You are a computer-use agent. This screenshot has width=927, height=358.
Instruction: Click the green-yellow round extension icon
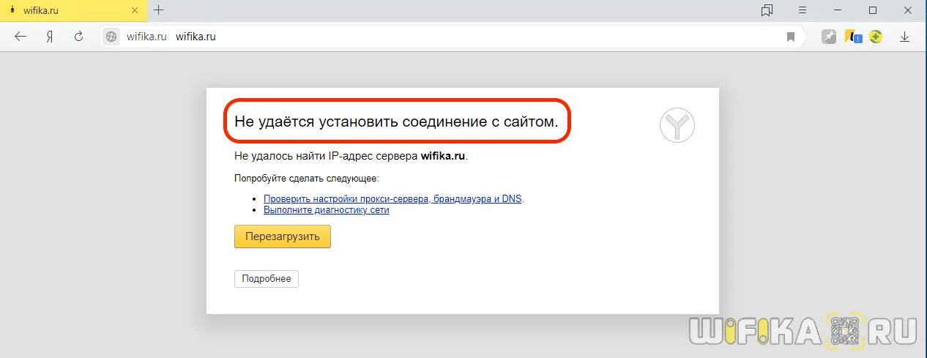[876, 37]
